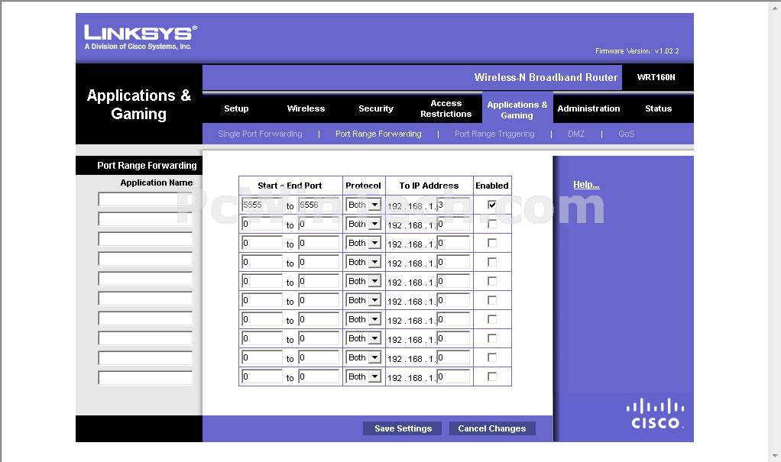The image size is (781, 462).
Task: Enable the eighth forwarding row checkbox
Action: click(492, 338)
